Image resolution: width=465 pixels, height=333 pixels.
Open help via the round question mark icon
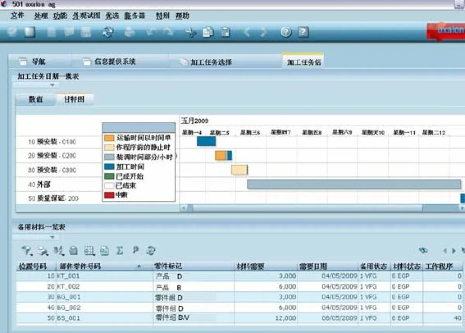pos(286,32)
